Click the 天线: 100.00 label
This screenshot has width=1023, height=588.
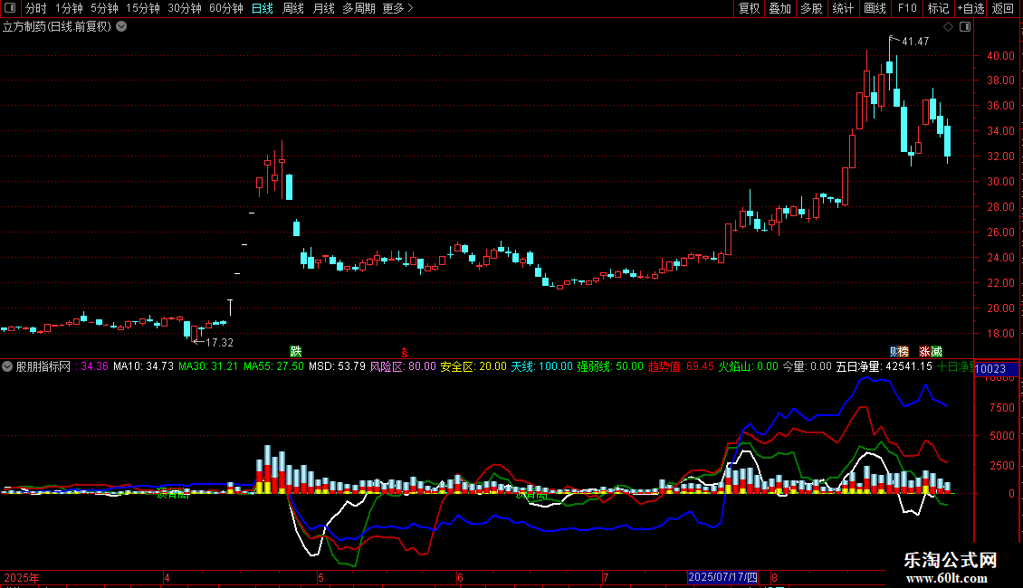pos(541,366)
